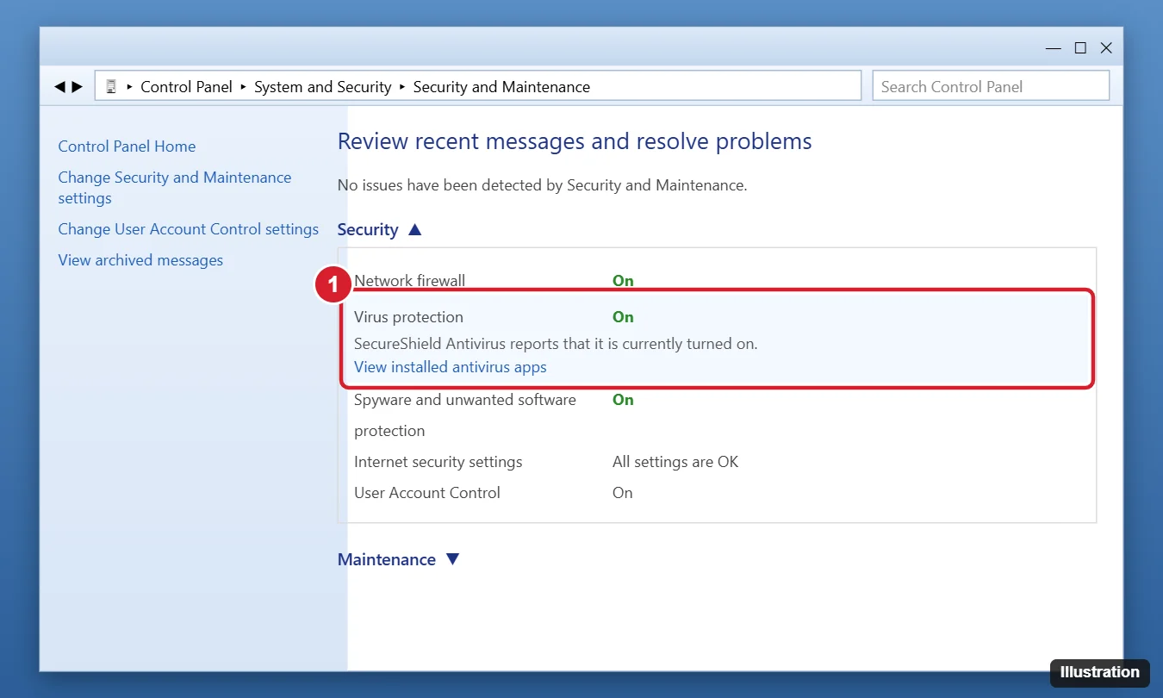Open the arrow before Control Panel breadcrumb
The width and height of the screenshot is (1163, 698).
point(130,87)
